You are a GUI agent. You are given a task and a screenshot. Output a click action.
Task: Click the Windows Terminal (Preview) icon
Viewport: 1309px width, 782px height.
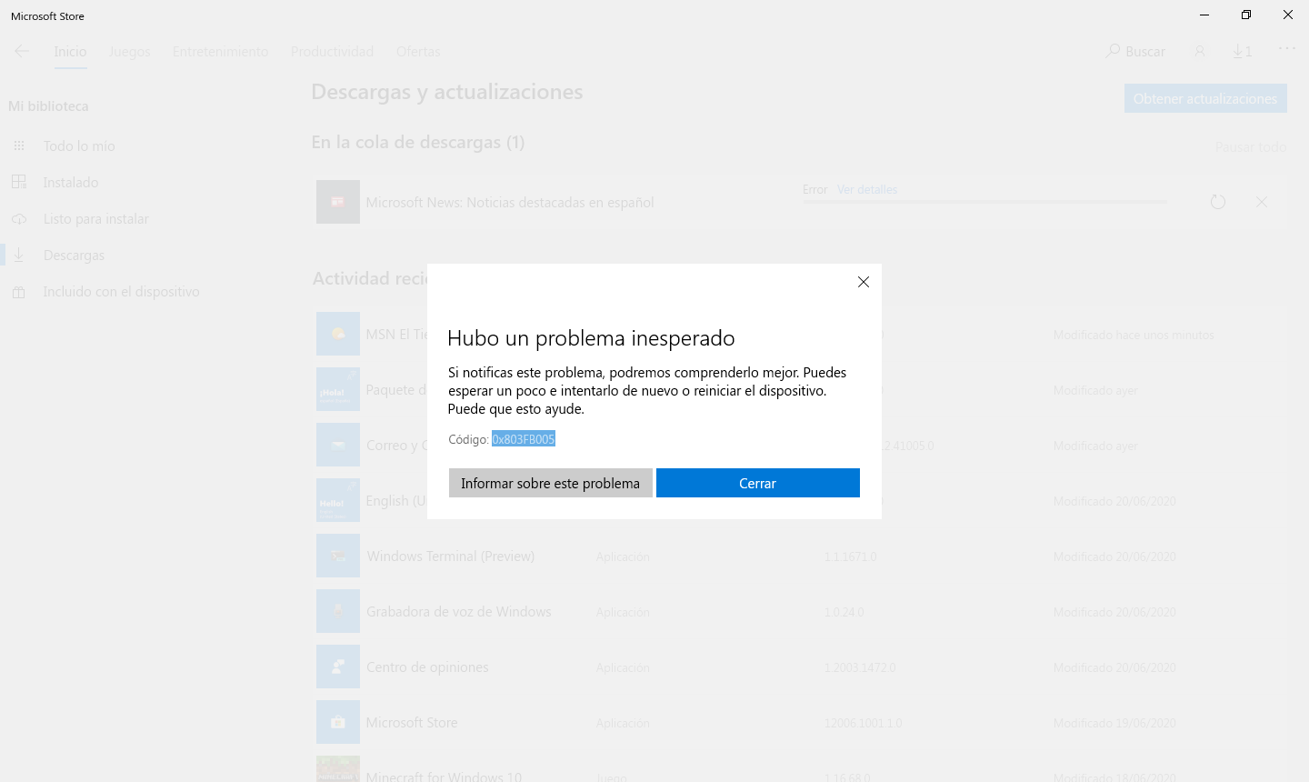pos(338,556)
